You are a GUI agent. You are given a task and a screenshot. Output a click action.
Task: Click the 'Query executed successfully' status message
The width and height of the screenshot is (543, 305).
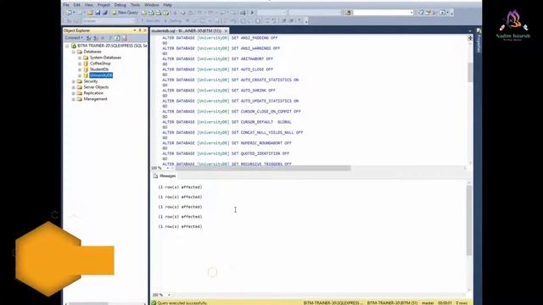point(182,302)
